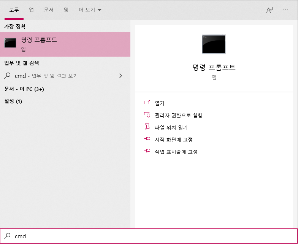Viewport: 298px width, 244px height.
Task: Click 열기 to open Command Prompt
Action: (x=160, y=103)
